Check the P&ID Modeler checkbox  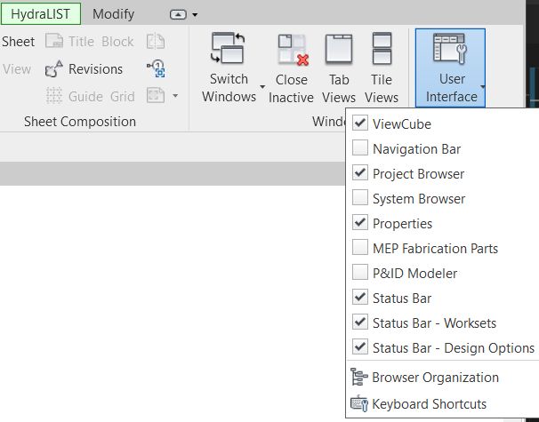(x=360, y=272)
